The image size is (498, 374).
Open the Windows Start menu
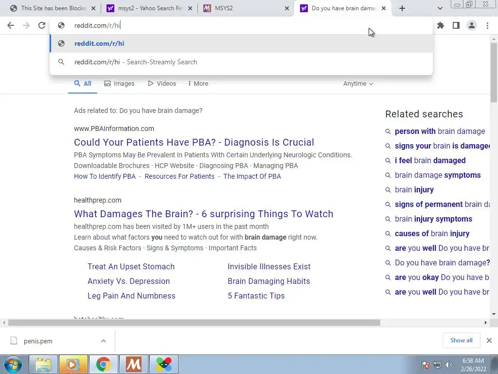click(13, 364)
